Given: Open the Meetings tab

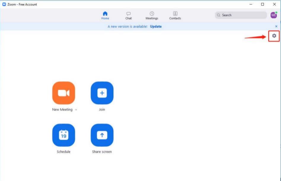Looking at the screenshot, I should (152, 16).
